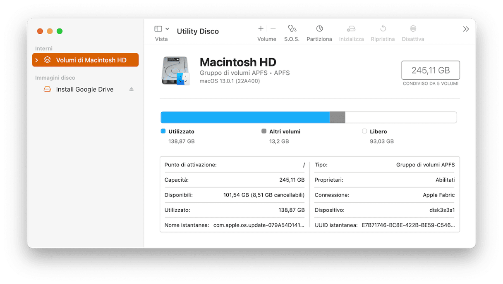Click the Dispositivo disk3s3s1 value

coord(442,210)
